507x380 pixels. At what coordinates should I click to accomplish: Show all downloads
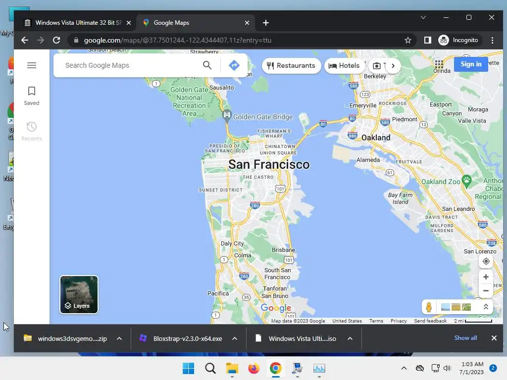[x=465, y=337]
